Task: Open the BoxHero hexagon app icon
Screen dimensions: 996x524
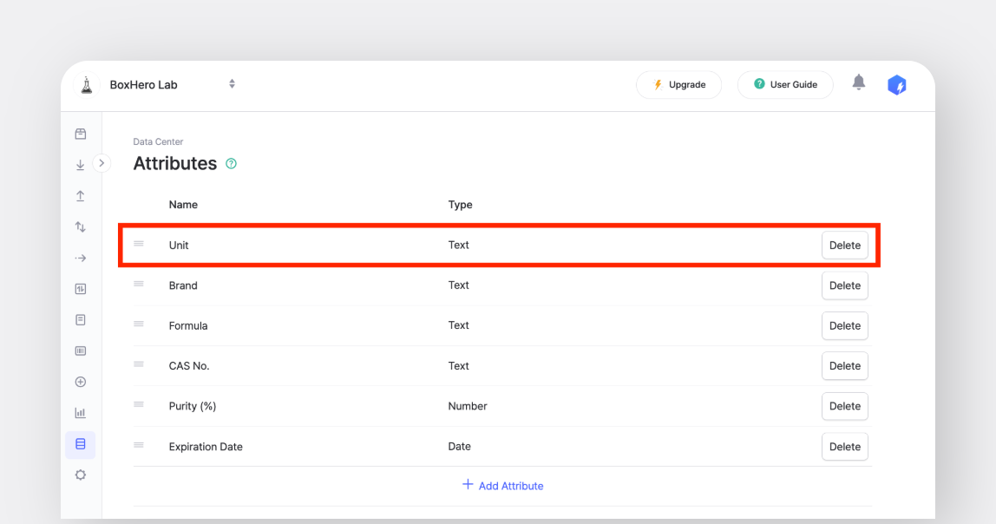Action: point(896,84)
